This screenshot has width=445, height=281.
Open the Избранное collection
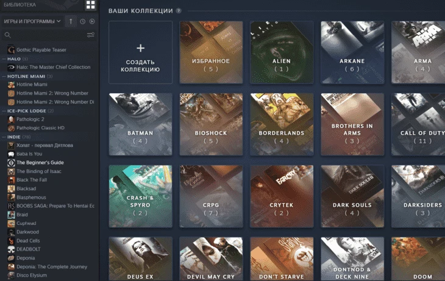coord(211,52)
